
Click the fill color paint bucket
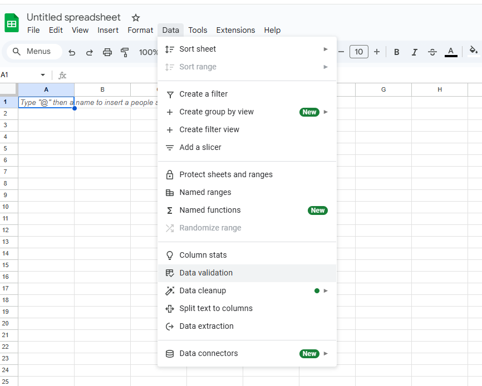(x=473, y=51)
